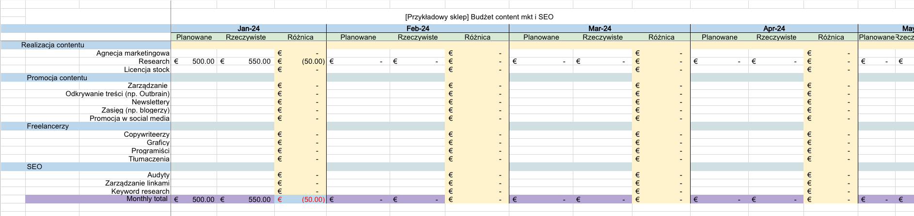This screenshot has height=216, width=914.
Task: Select the "Licencja stock" row label
Action: (x=146, y=70)
